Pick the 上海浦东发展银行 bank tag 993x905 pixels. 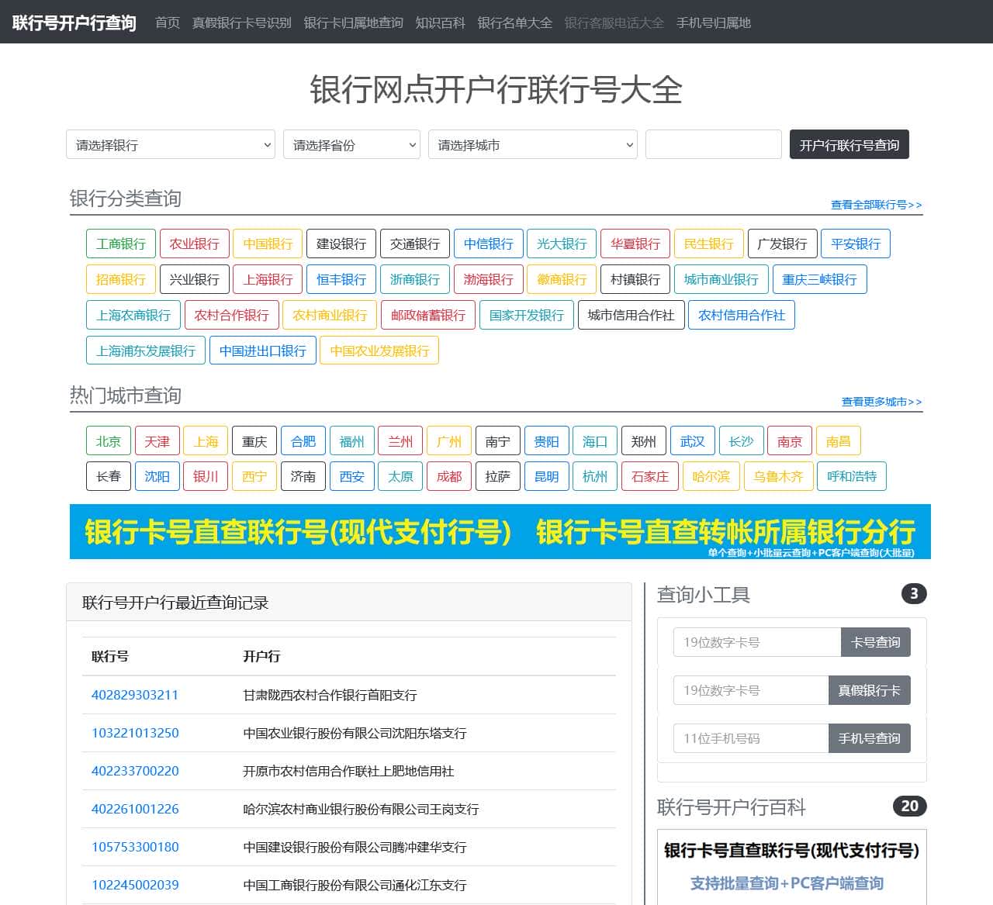pyautogui.click(x=146, y=351)
